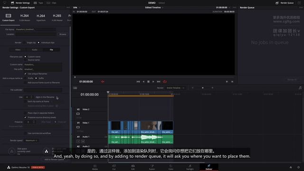Select the Custom Export preset icon
This screenshot has height=171, width=304.
pyautogui.click(x=9, y=16)
